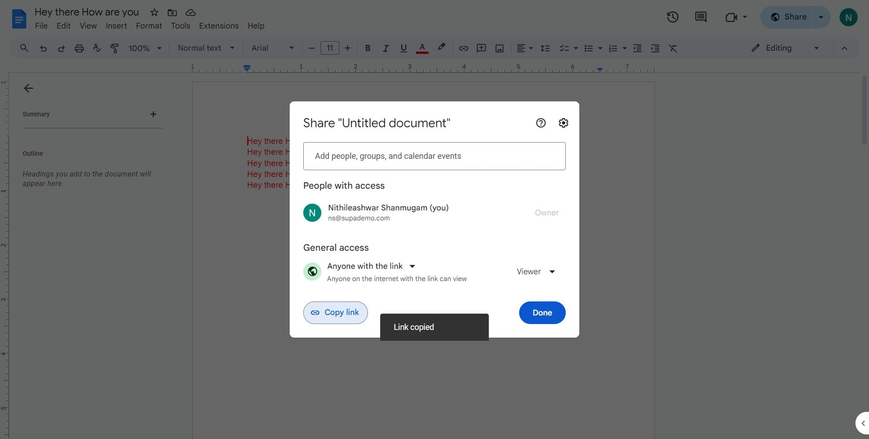The width and height of the screenshot is (869, 439).
Task: Open version history clock icon
Action: click(673, 17)
